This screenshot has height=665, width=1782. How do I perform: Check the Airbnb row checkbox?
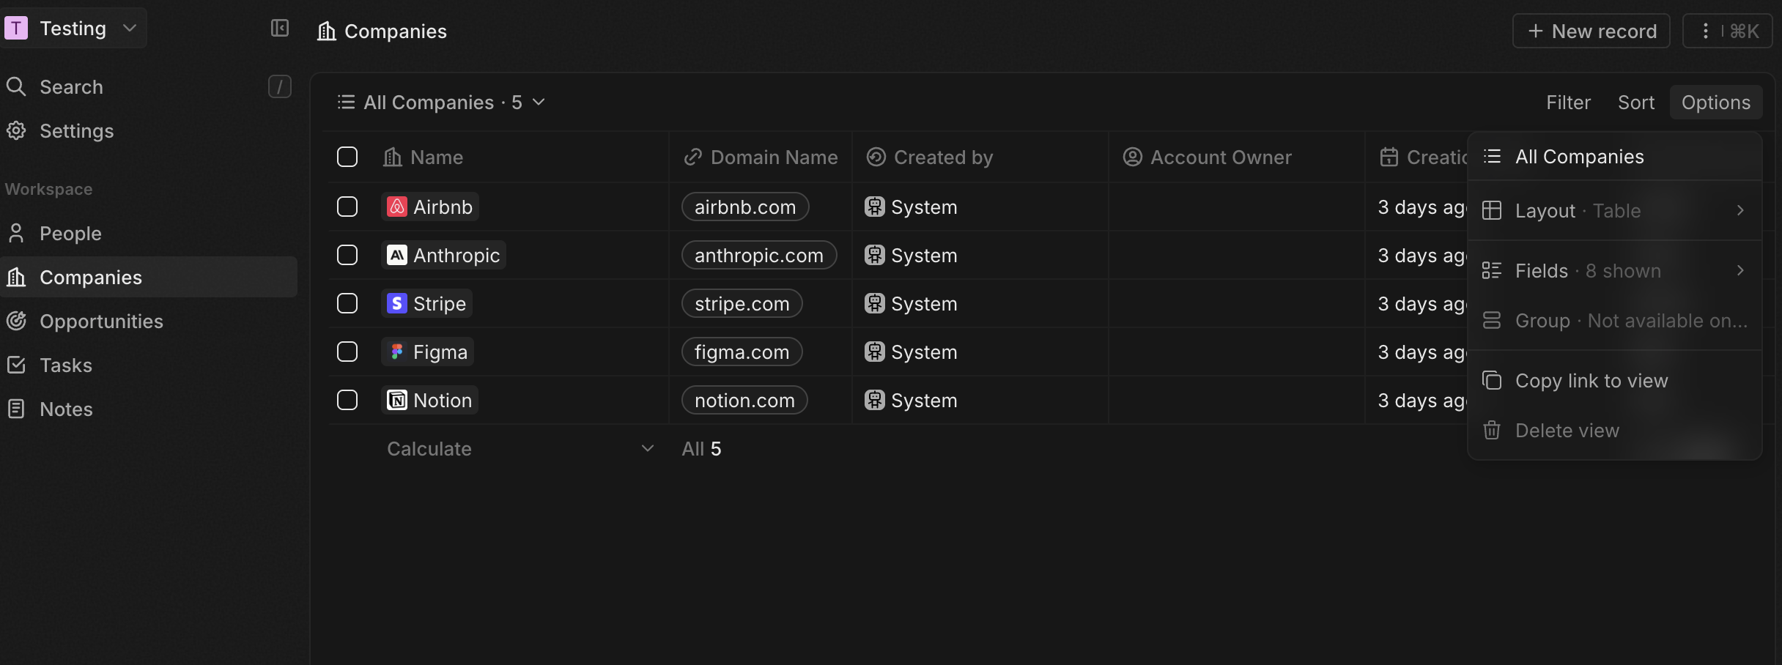(347, 207)
